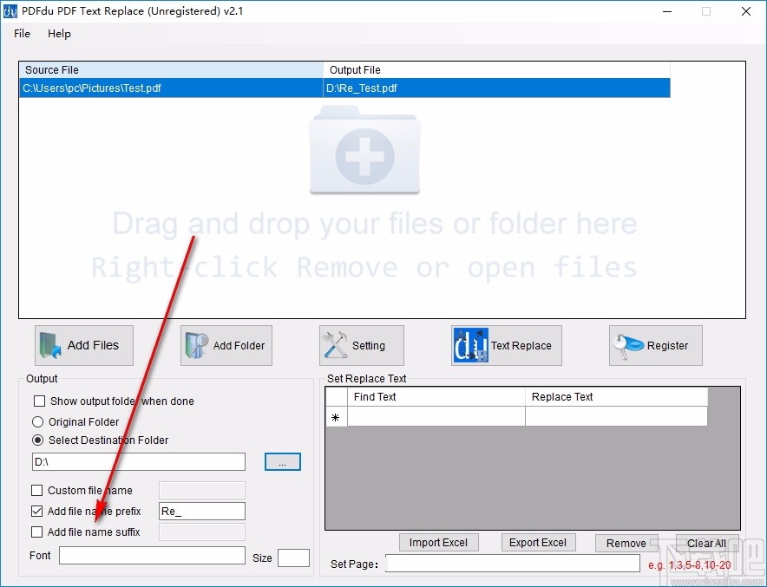Click the Import Excel button
The width and height of the screenshot is (767, 587).
(x=439, y=542)
